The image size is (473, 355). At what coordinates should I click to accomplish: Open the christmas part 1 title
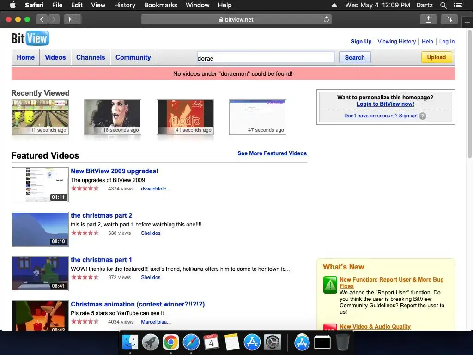[x=101, y=260]
